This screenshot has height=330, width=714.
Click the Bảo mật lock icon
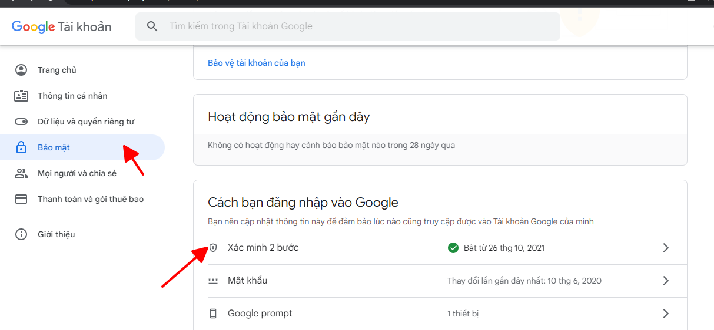point(21,147)
